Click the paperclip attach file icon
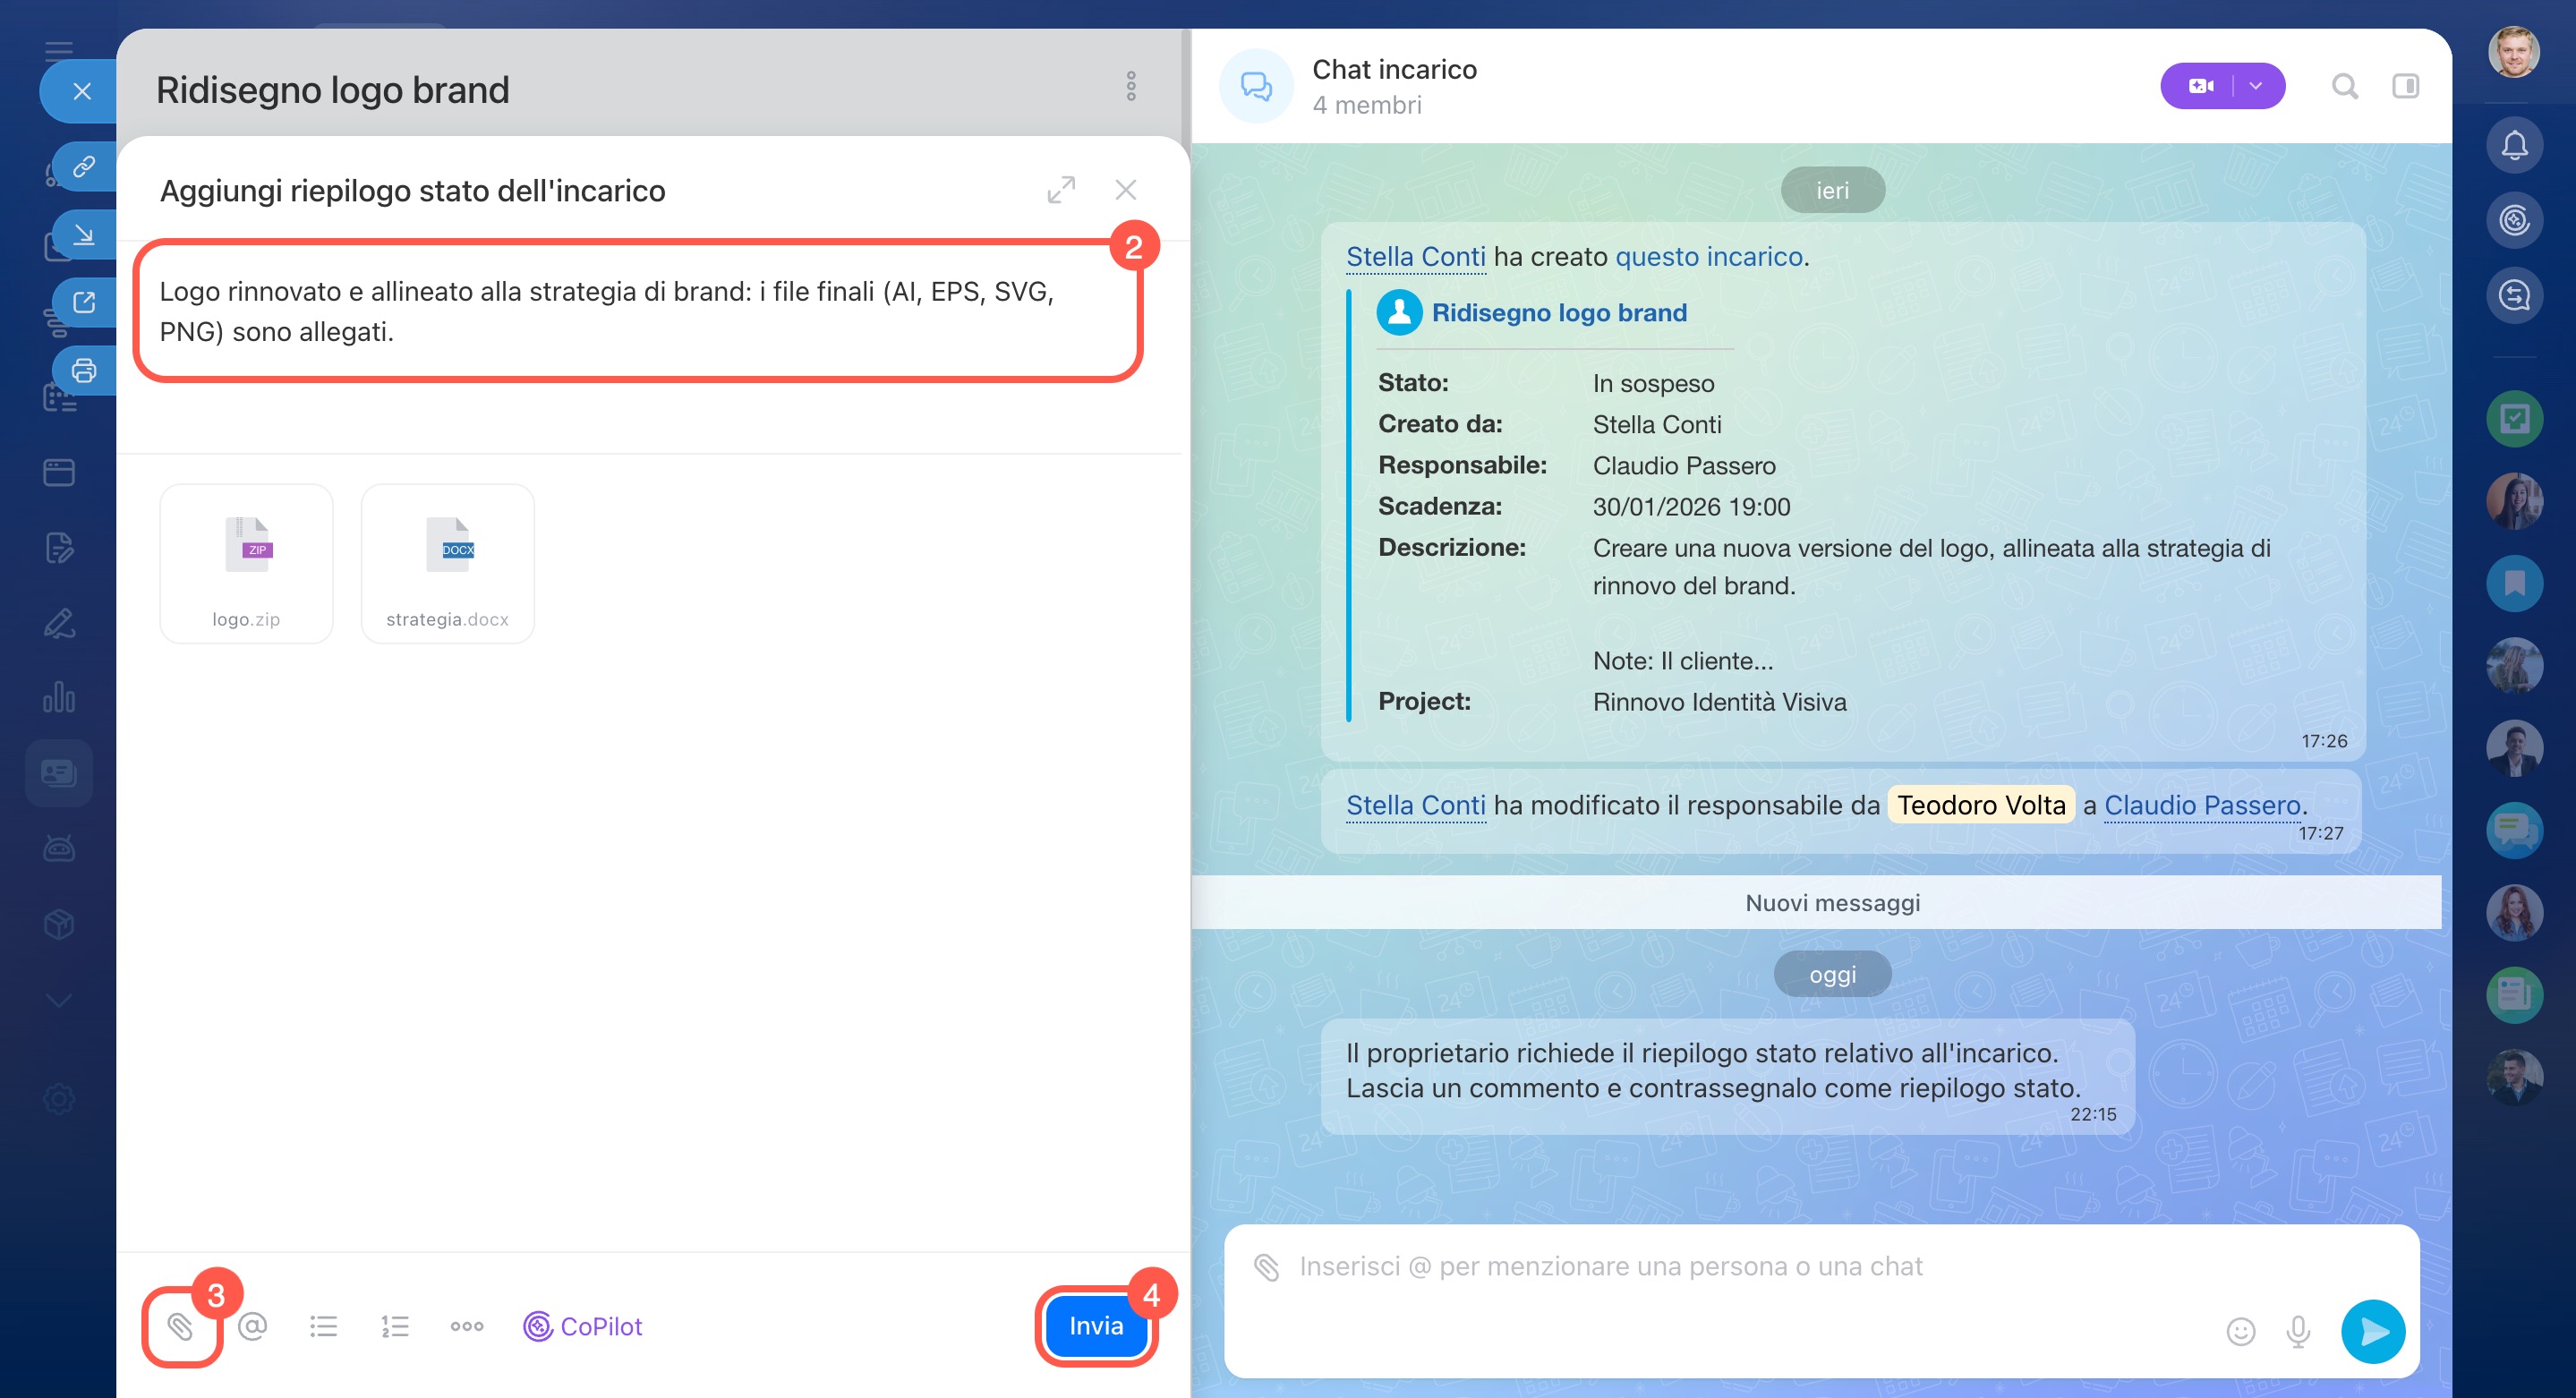The width and height of the screenshot is (2576, 1398). pyautogui.click(x=180, y=1326)
